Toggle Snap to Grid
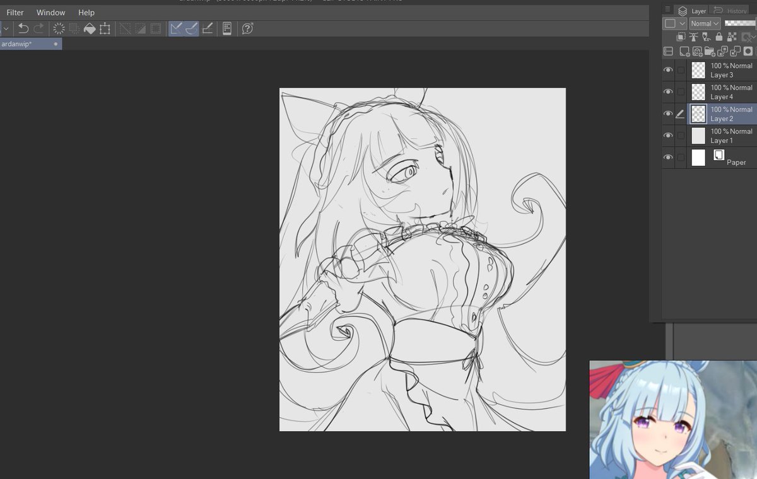This screenshot has width=757, height=479. pyautogui.click(x=207, y=28)
